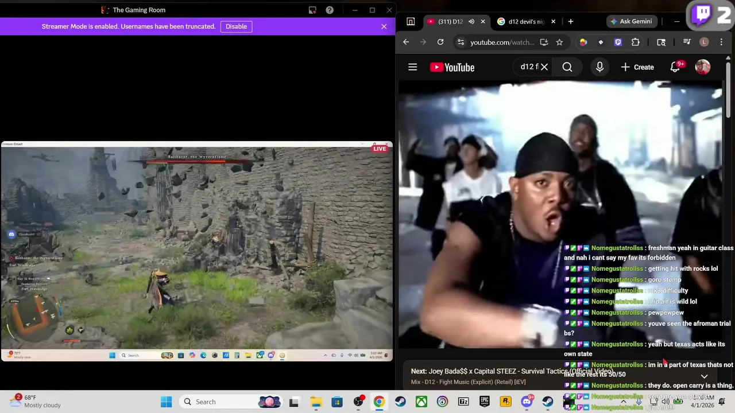Open Rockstar Games Launcher from taskbar
Image resolution: width=735 pixels, height=413 pixels.
505,402
